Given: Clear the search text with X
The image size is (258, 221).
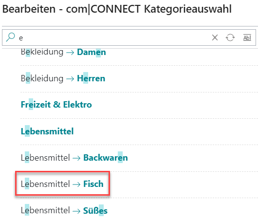Looking at the screenshot, I should [215, 37].
